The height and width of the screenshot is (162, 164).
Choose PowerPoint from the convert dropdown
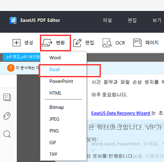click(64, 81)
